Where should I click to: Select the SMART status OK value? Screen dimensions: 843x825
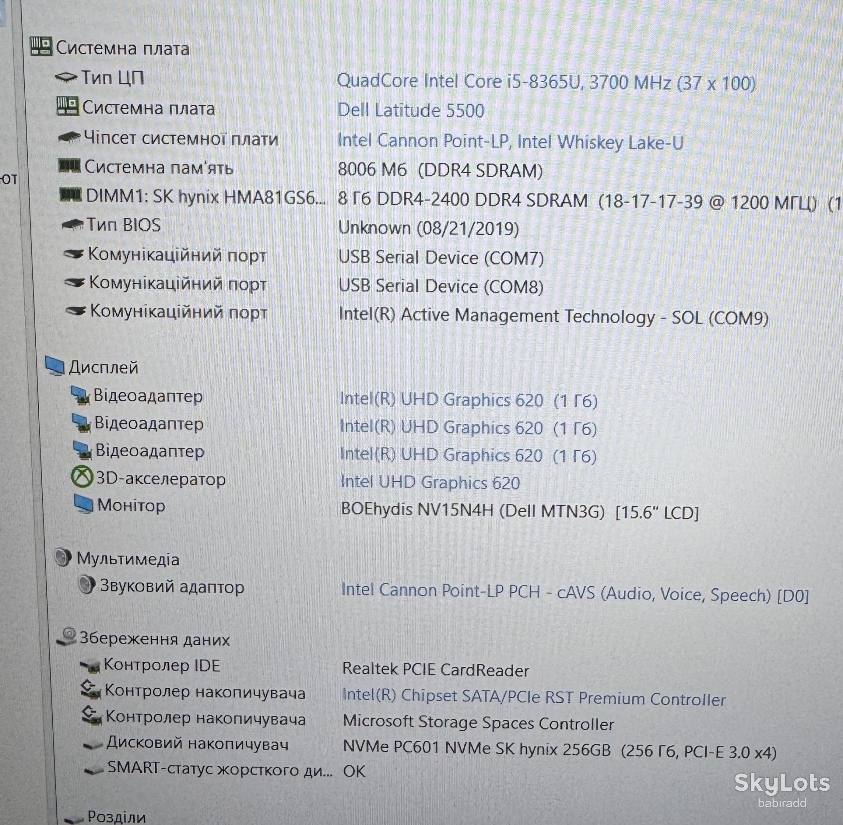click(354, 771)
